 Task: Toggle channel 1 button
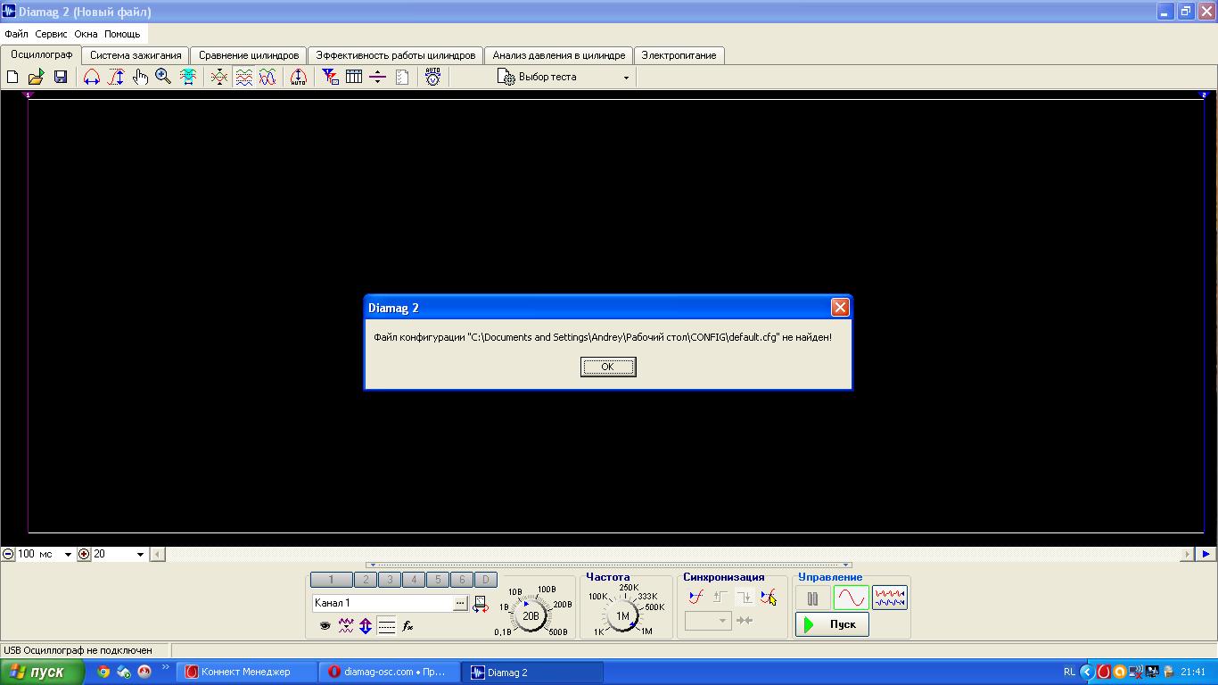pos(331,580)
